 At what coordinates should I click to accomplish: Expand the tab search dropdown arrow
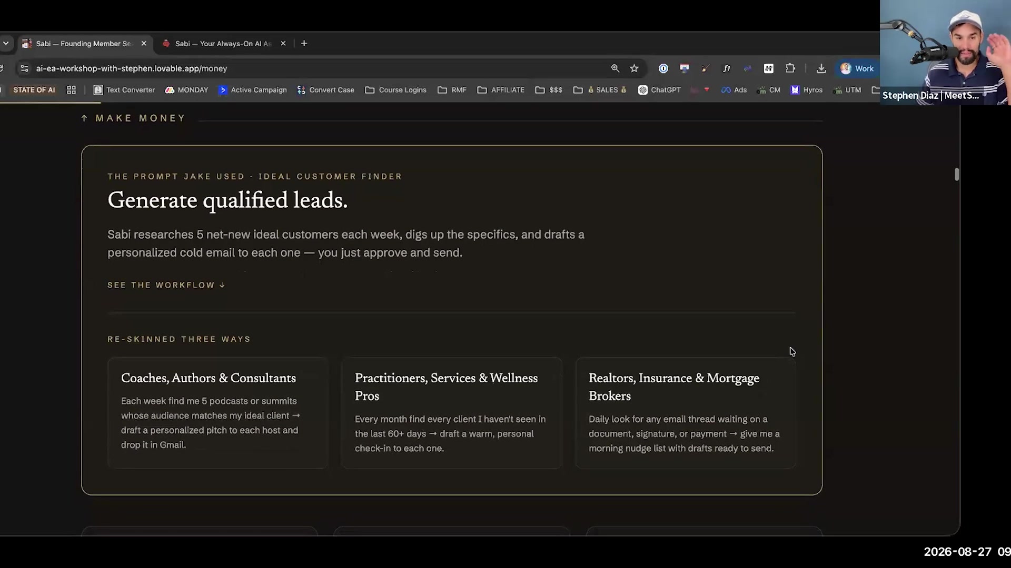coord(6,44)
